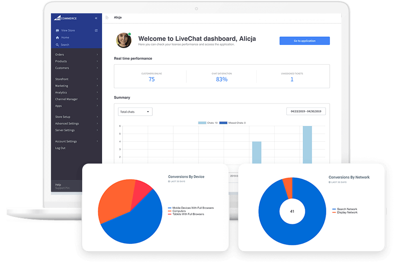Toggle Missed Chats: 0 legend swatch
401x267 pixels.
click(223, 123)
